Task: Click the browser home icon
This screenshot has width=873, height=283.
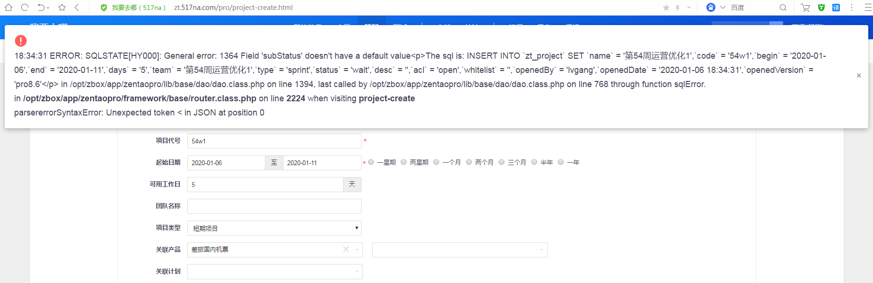Action: point(9,8)
